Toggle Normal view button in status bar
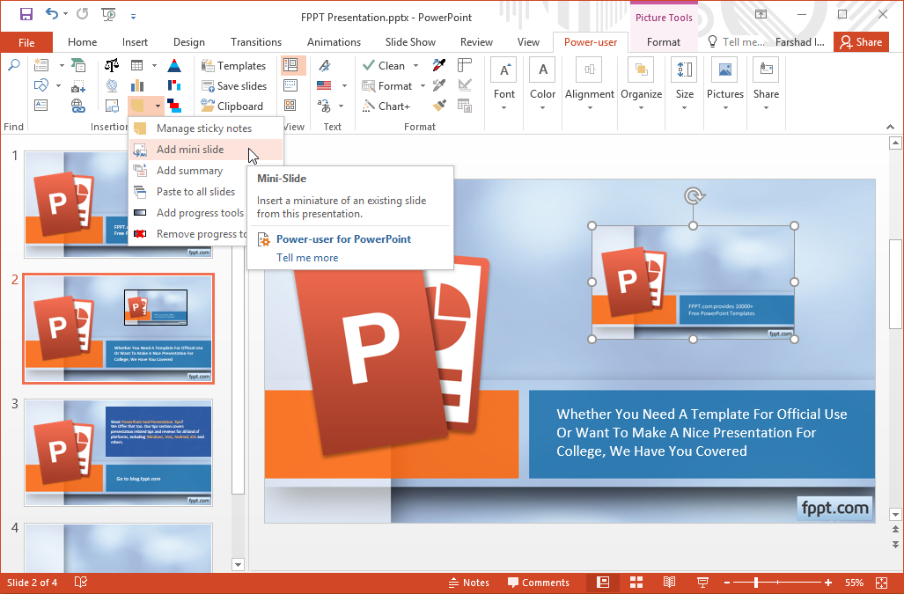 (x=603, y=583)
